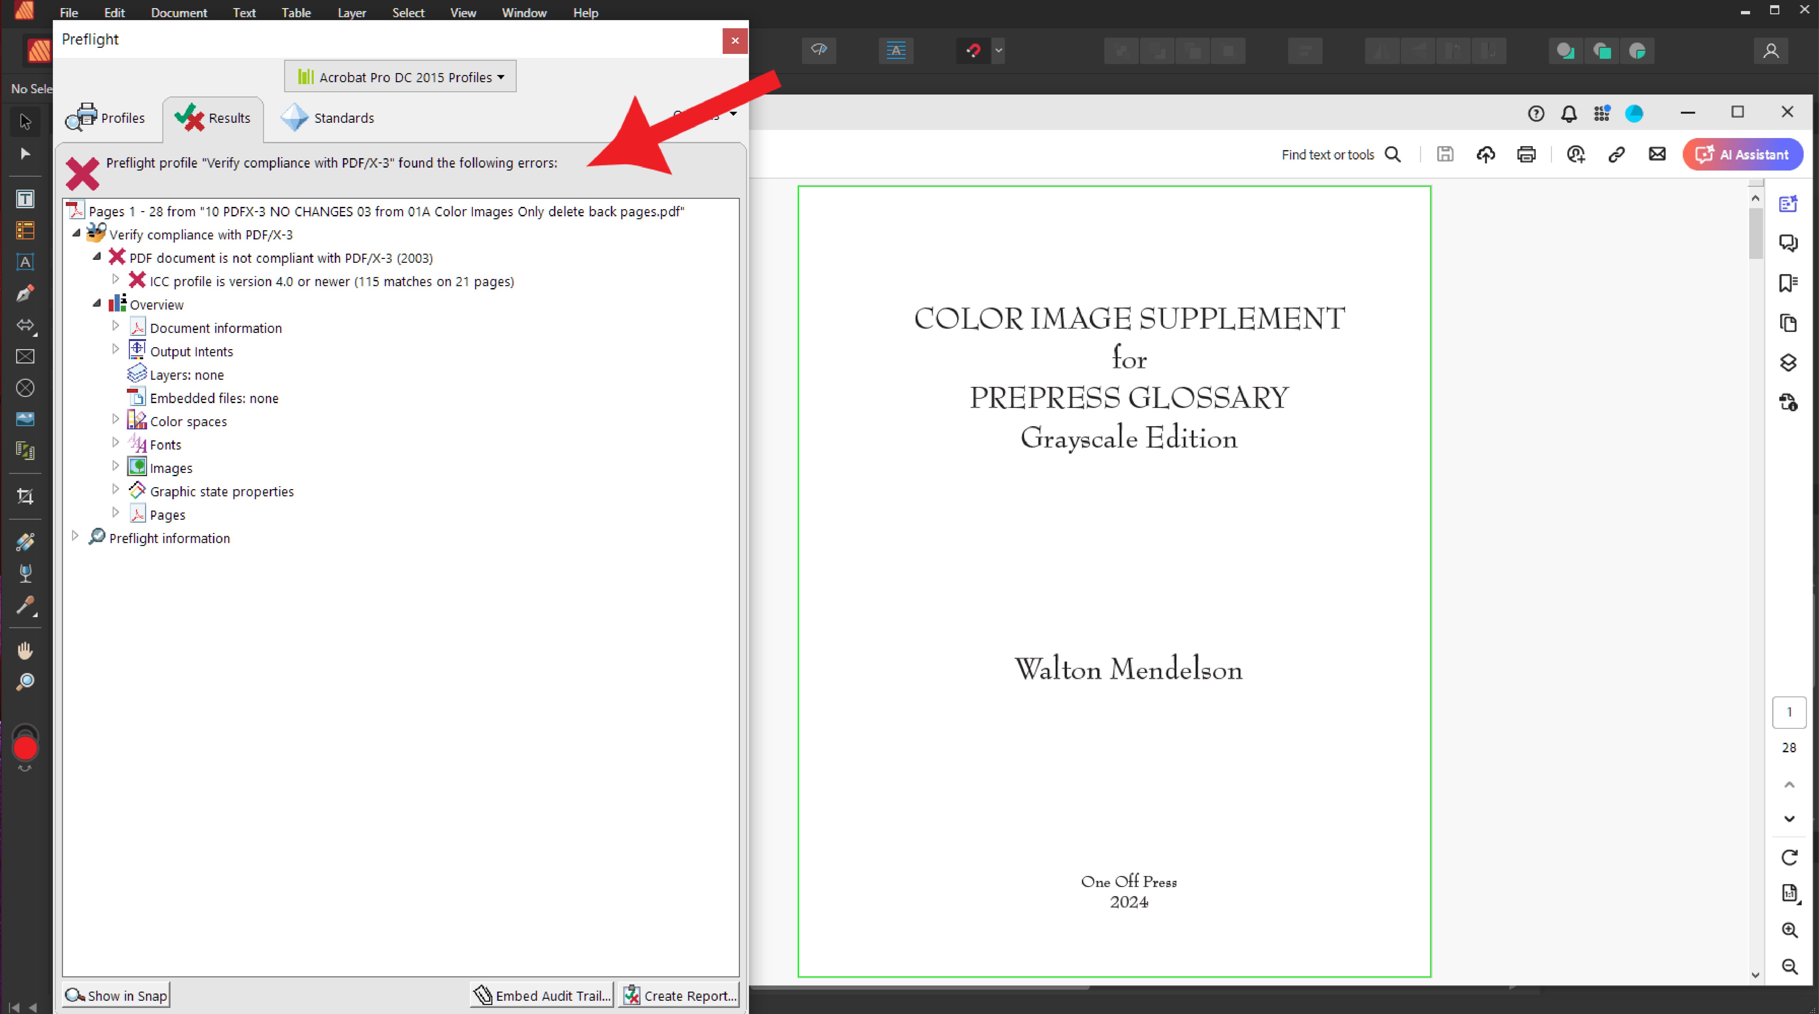Open the Acrobat comments panel icon
This screenshot has width=1819, height=1014.
(1789, 244)
